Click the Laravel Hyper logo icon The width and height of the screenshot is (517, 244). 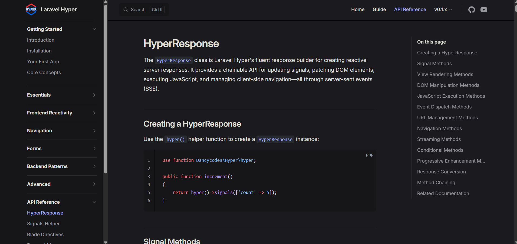[31, 9]
